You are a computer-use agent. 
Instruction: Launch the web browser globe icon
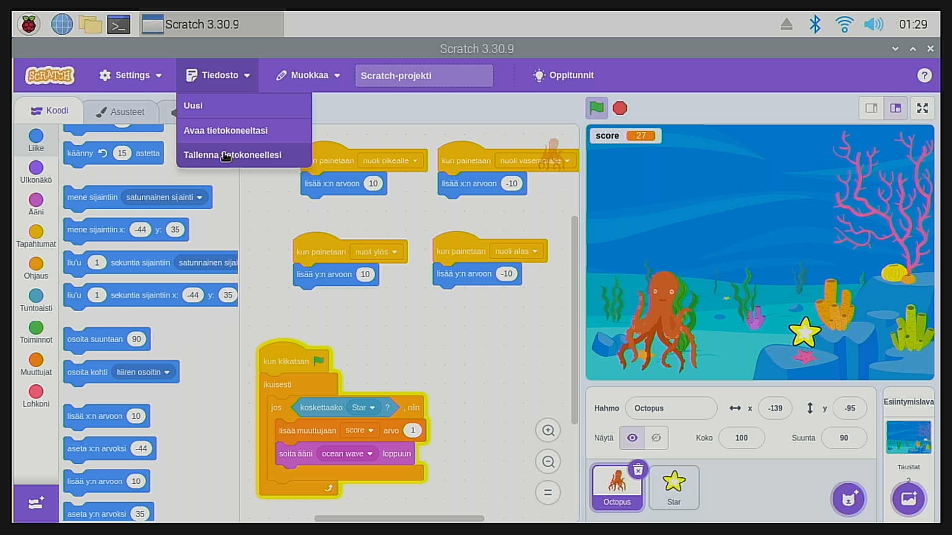[62, 24]
